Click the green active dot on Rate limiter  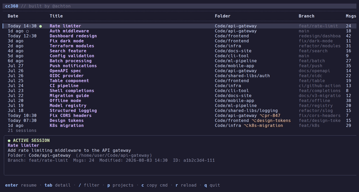(41, 26)
